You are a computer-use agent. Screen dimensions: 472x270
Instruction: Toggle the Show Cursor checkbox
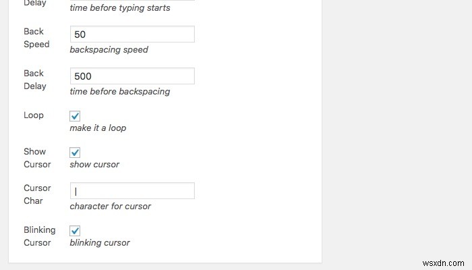pos(75,152)
